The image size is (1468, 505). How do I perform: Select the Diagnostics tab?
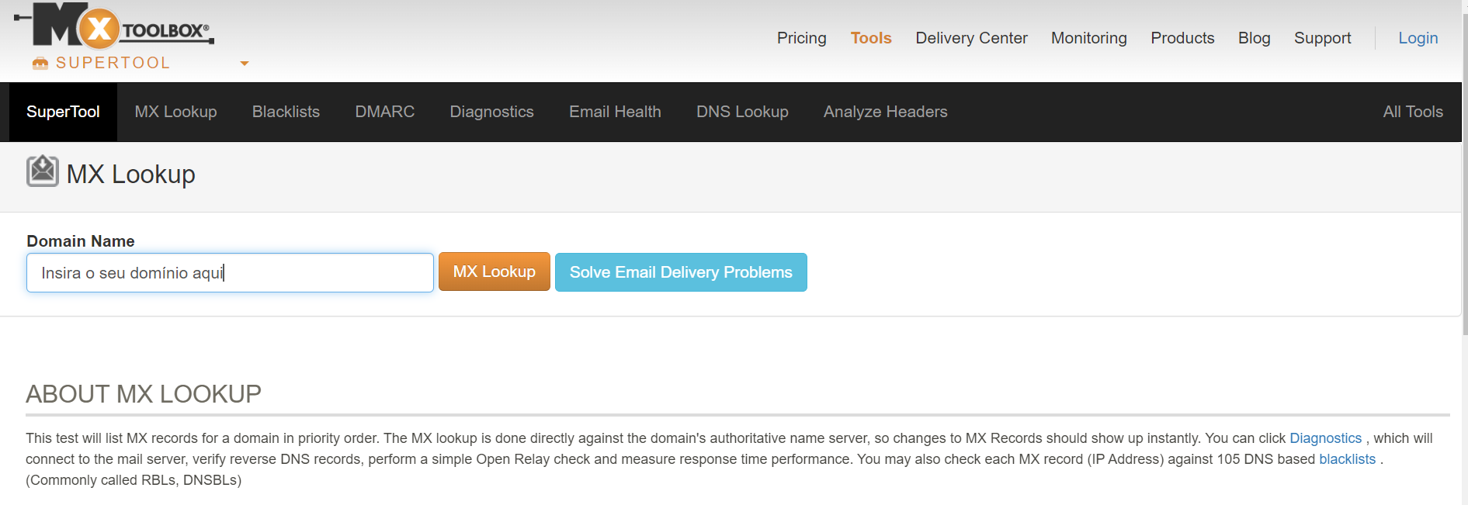[492, 112]
